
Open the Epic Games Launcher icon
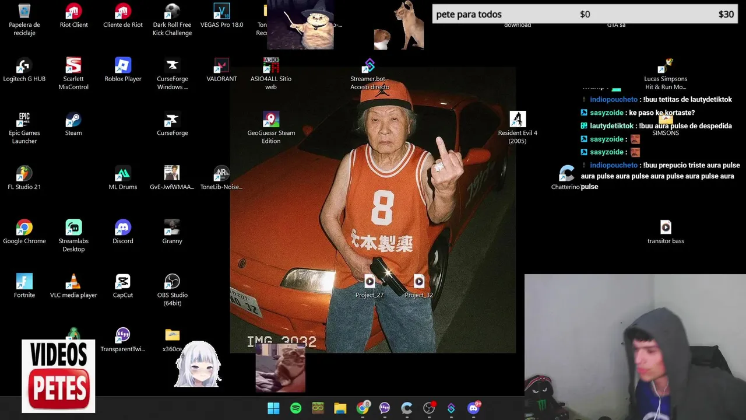point(24,128)
